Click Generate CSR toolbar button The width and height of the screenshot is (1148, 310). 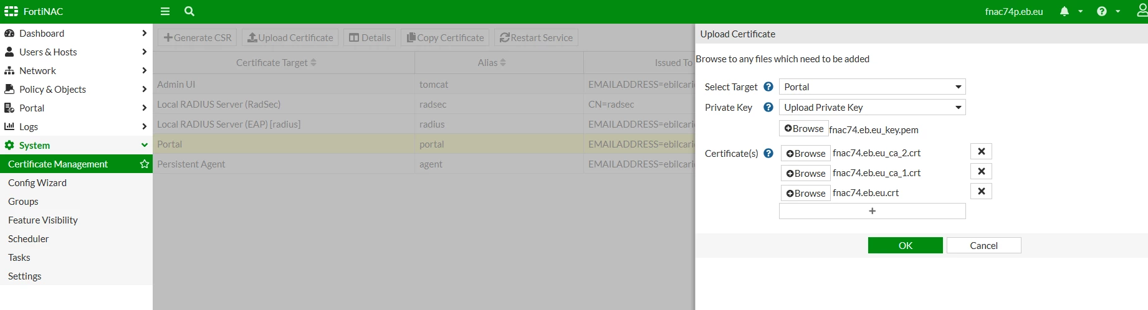point(197,37)
